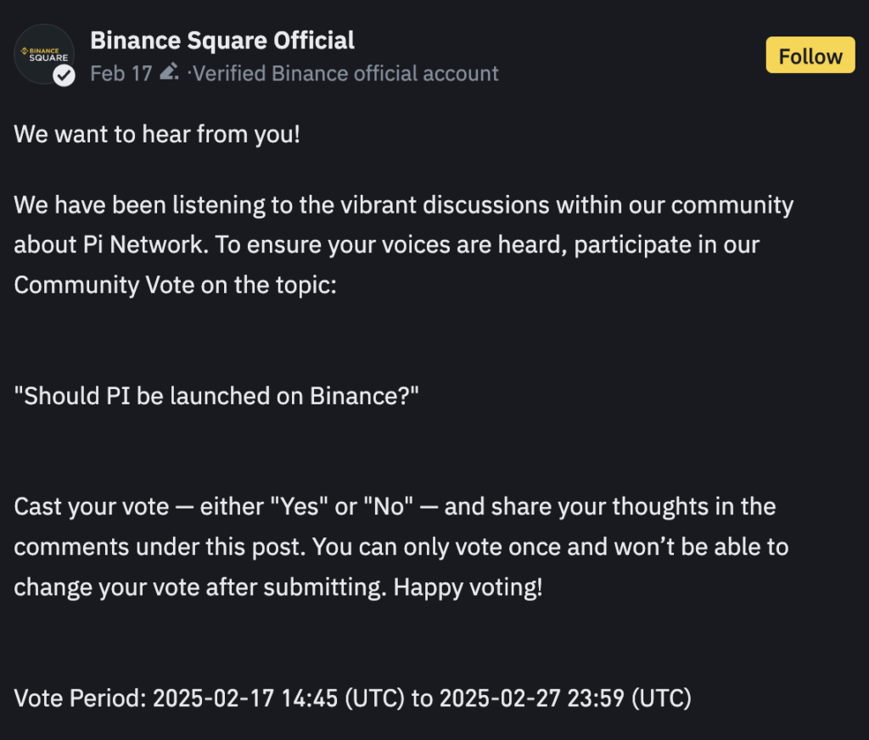The image size is (869, 740).
Task: Click the verified checkmark badge on avatar
Action: pyautogui.click(x=64, y=75)
